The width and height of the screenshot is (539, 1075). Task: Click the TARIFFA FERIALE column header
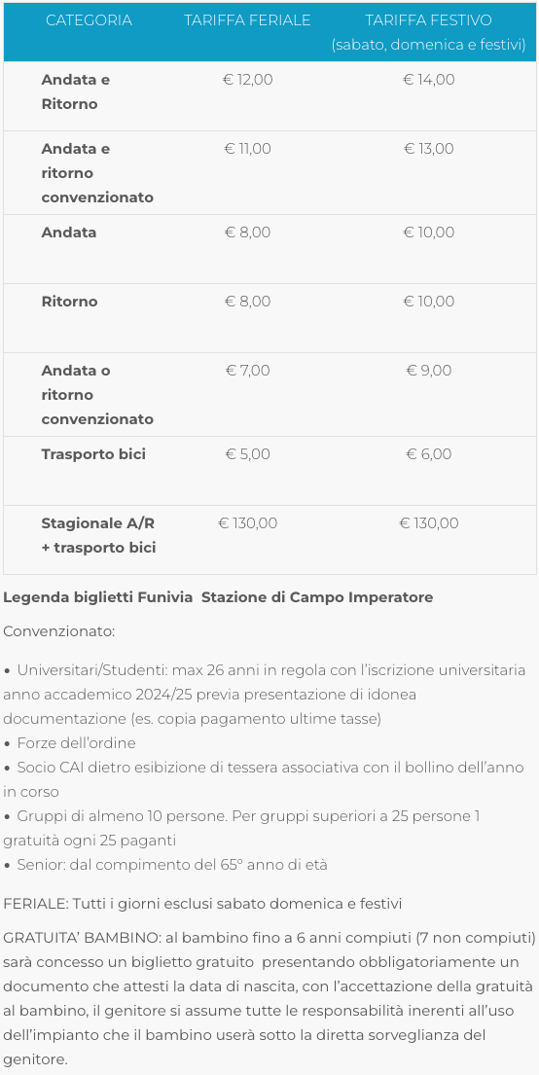point(247,20)
